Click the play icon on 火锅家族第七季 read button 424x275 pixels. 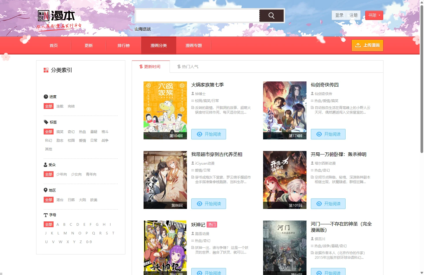click(x=199, y=134)
